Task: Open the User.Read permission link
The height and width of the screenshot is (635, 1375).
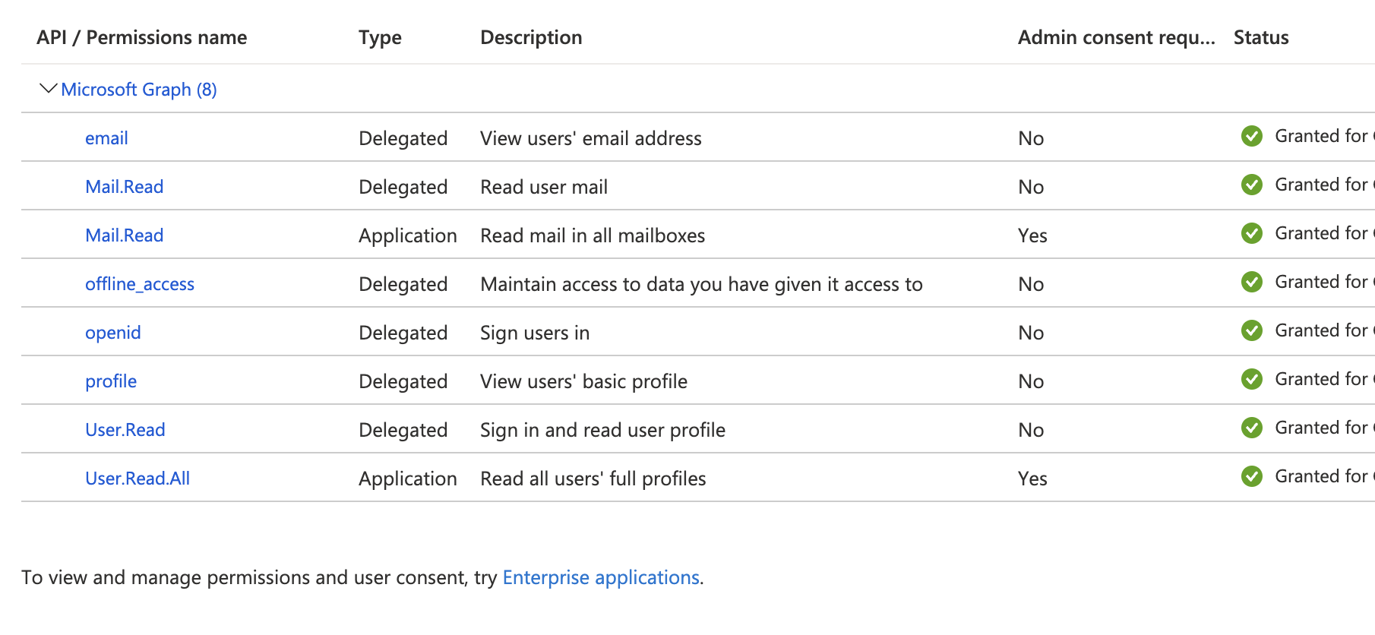Action: (x=125, y=430)
